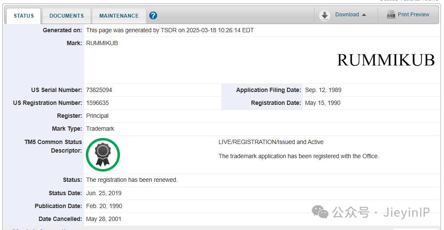Viewport: 444px width, 230px height.
Task: Click the Register value Principal
Action: pyautogui.click(x=97, y=116)
